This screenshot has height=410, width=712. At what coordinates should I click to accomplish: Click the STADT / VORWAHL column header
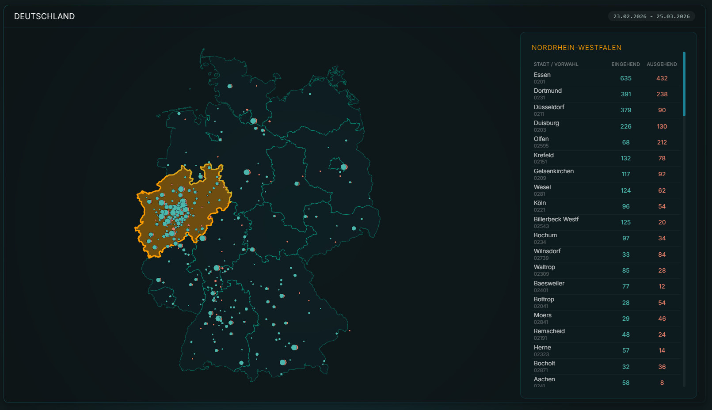tap(556, 64)
